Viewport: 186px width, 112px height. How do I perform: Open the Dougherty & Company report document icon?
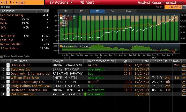tap(8, 73)
